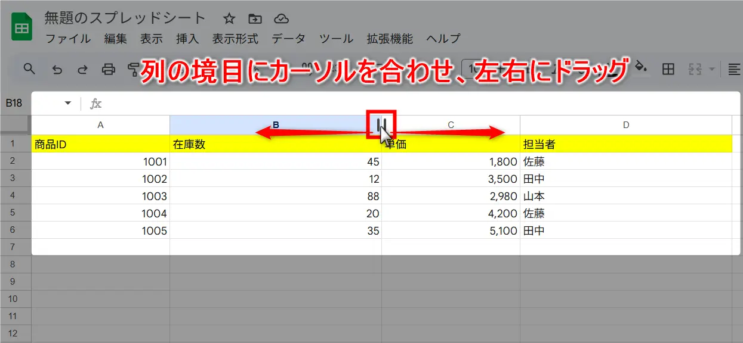Click the fill color paint bucket
Screen dimensions: 743x343
pyautogui.click(x=641, y=67)
